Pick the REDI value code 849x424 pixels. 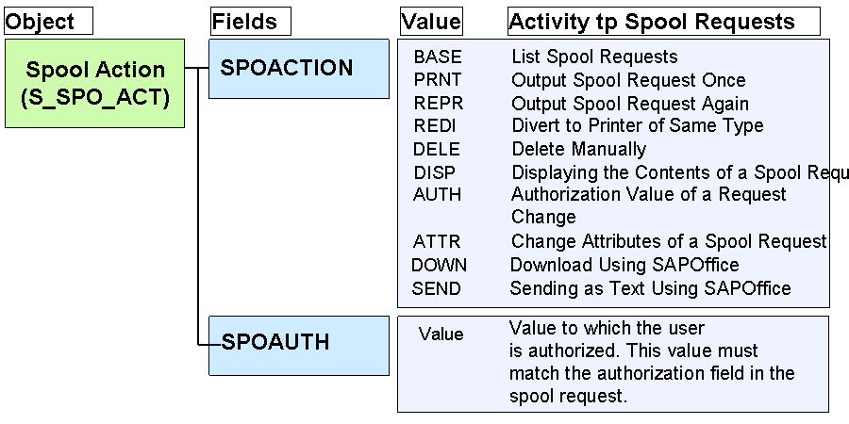tap(437, 126)
